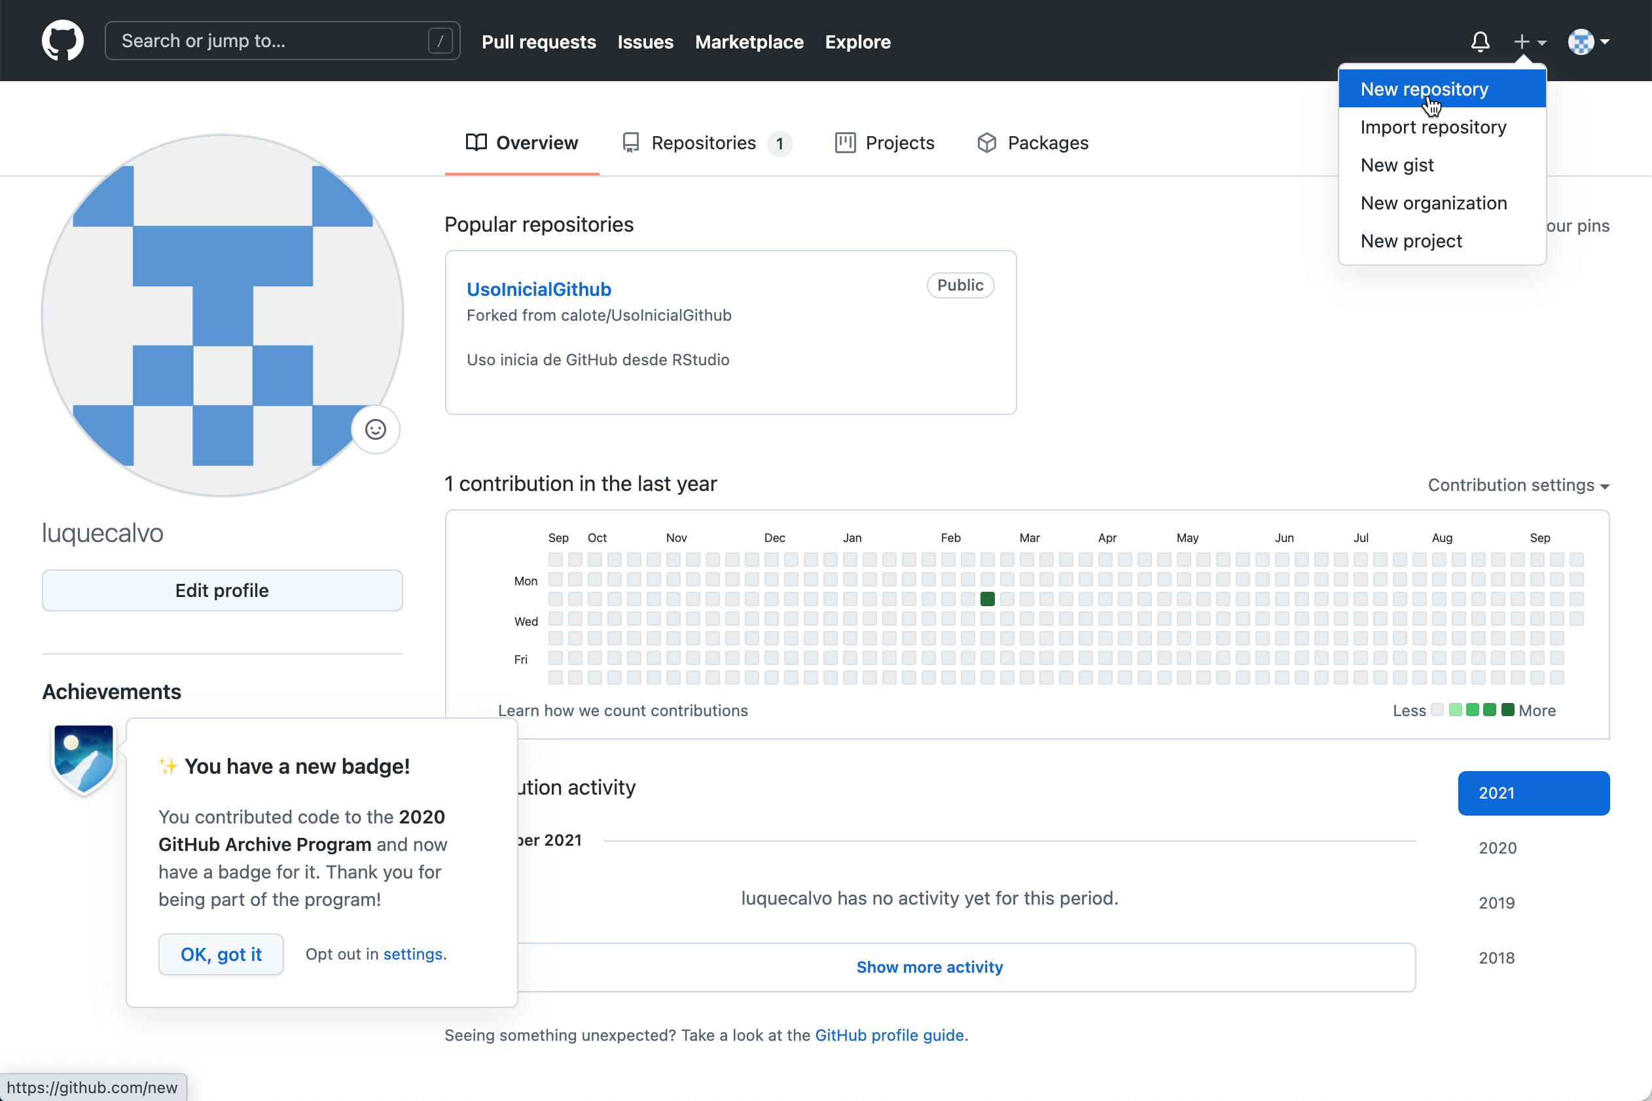Click the smiley set status icon

tap(376, 429)
